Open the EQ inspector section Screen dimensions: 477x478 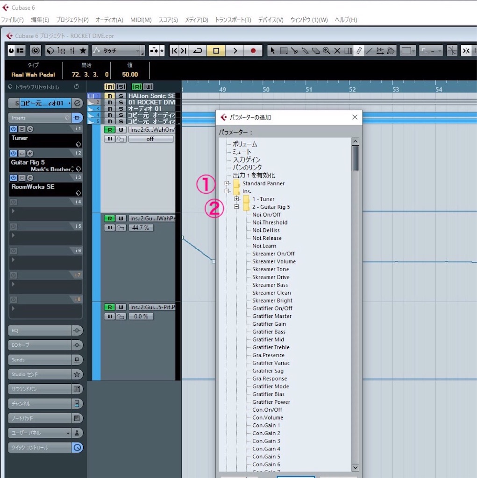40,330
